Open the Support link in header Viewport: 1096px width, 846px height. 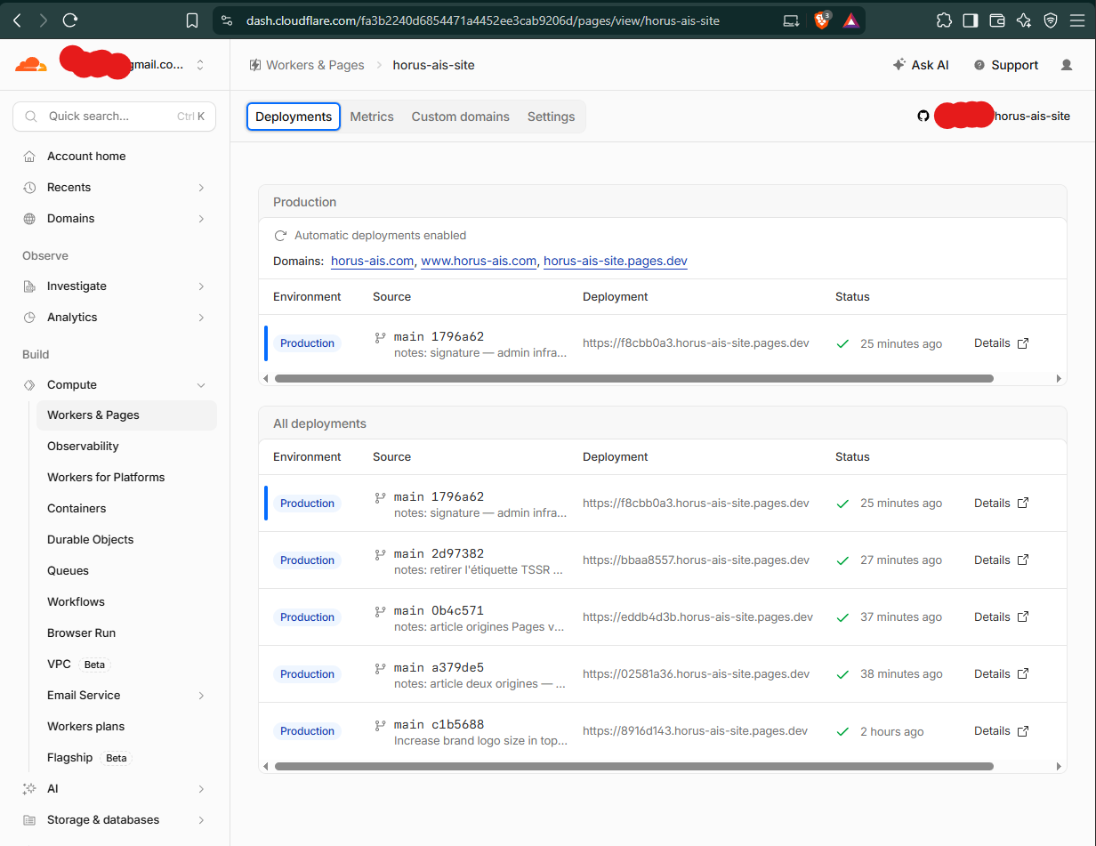tap(1006, 65)
